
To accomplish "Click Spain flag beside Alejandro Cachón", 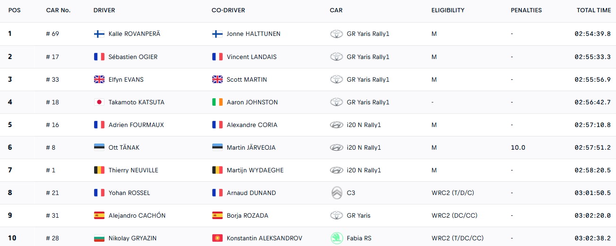I will coord(99,215).
